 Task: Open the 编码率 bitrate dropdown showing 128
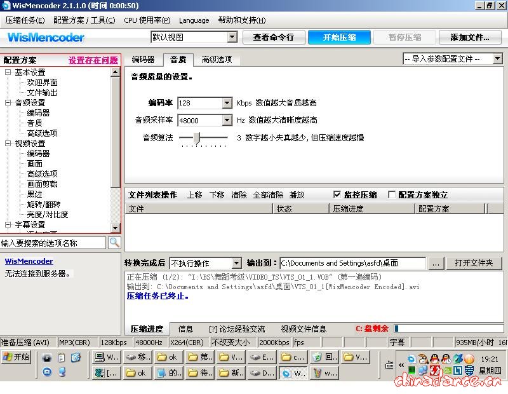tap(227, 102)
